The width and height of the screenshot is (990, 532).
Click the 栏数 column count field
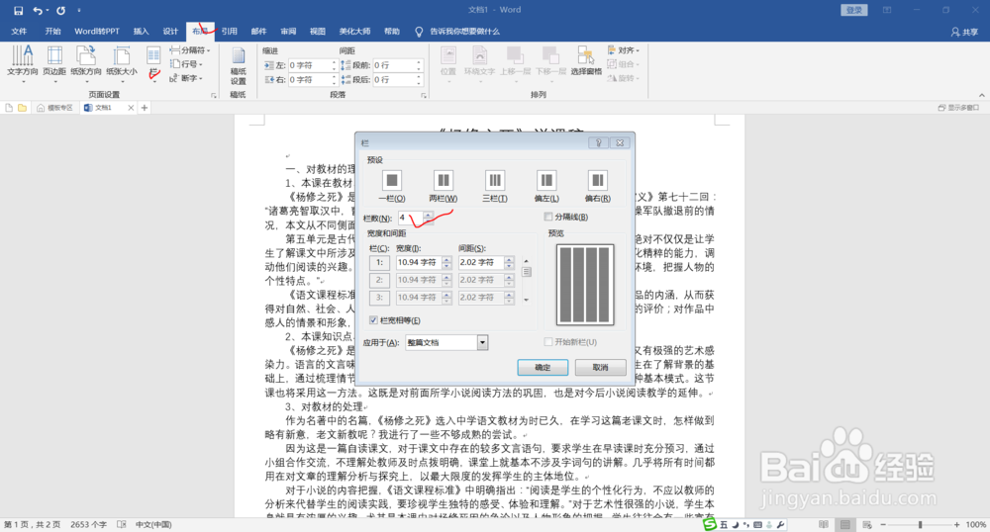pyautogui.click(x=411, y=218)
